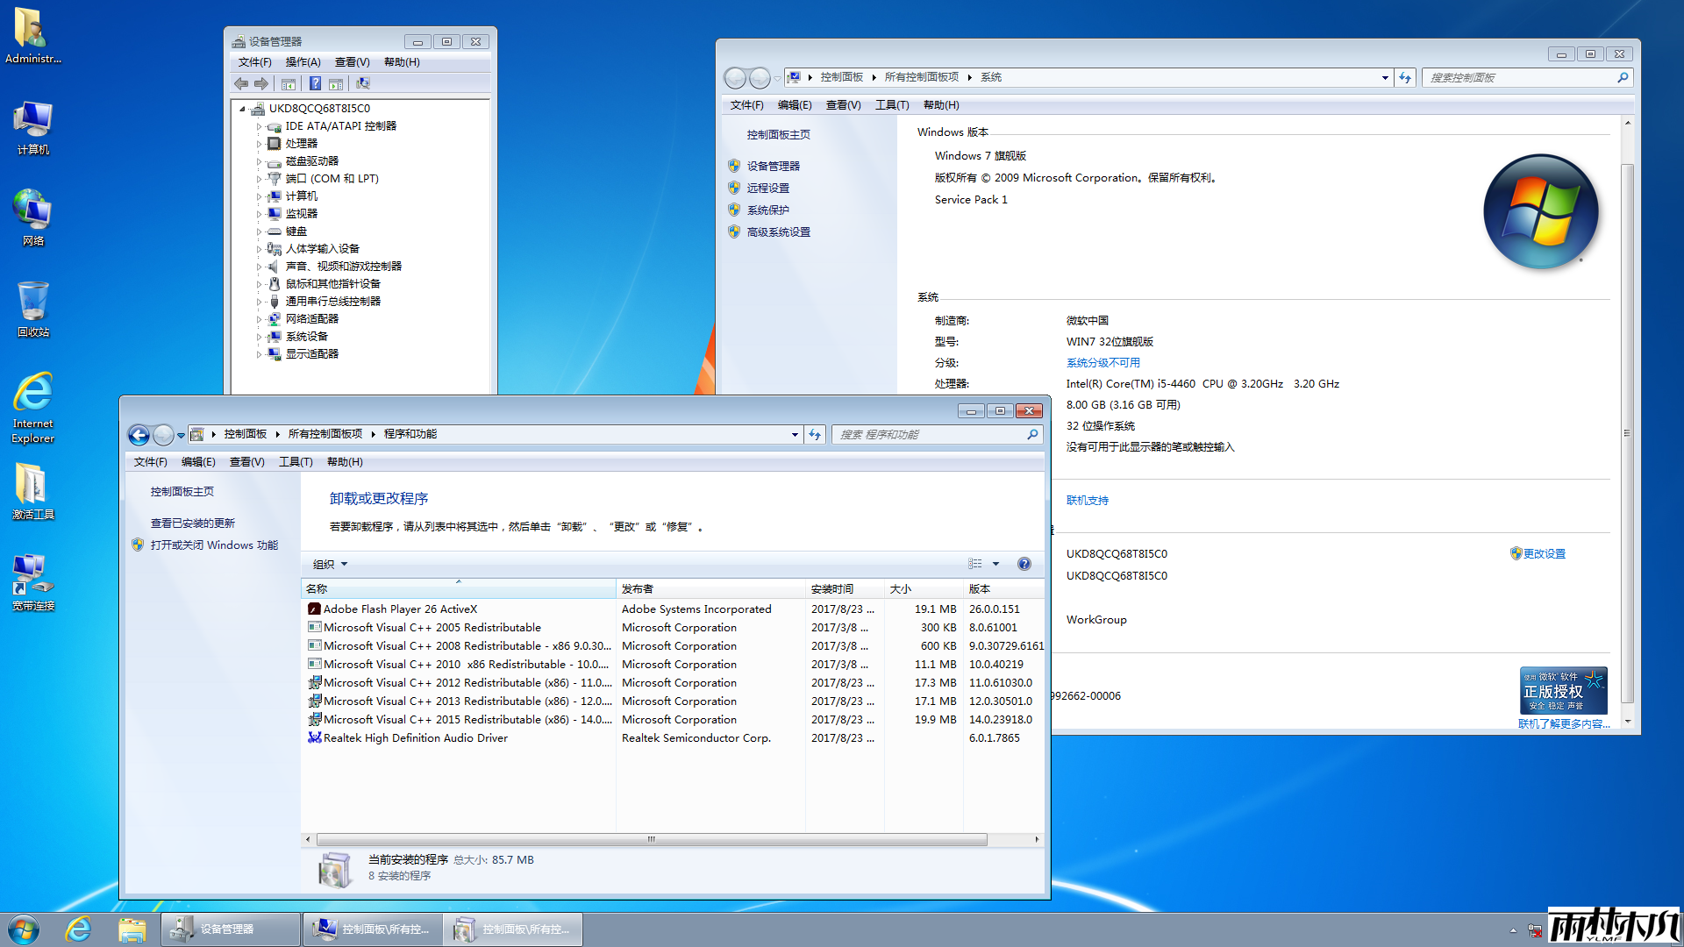Viewport: 1684px width, 947px height.
Task: Open Windows Explorer from taskbar
Action: (132, 929)
